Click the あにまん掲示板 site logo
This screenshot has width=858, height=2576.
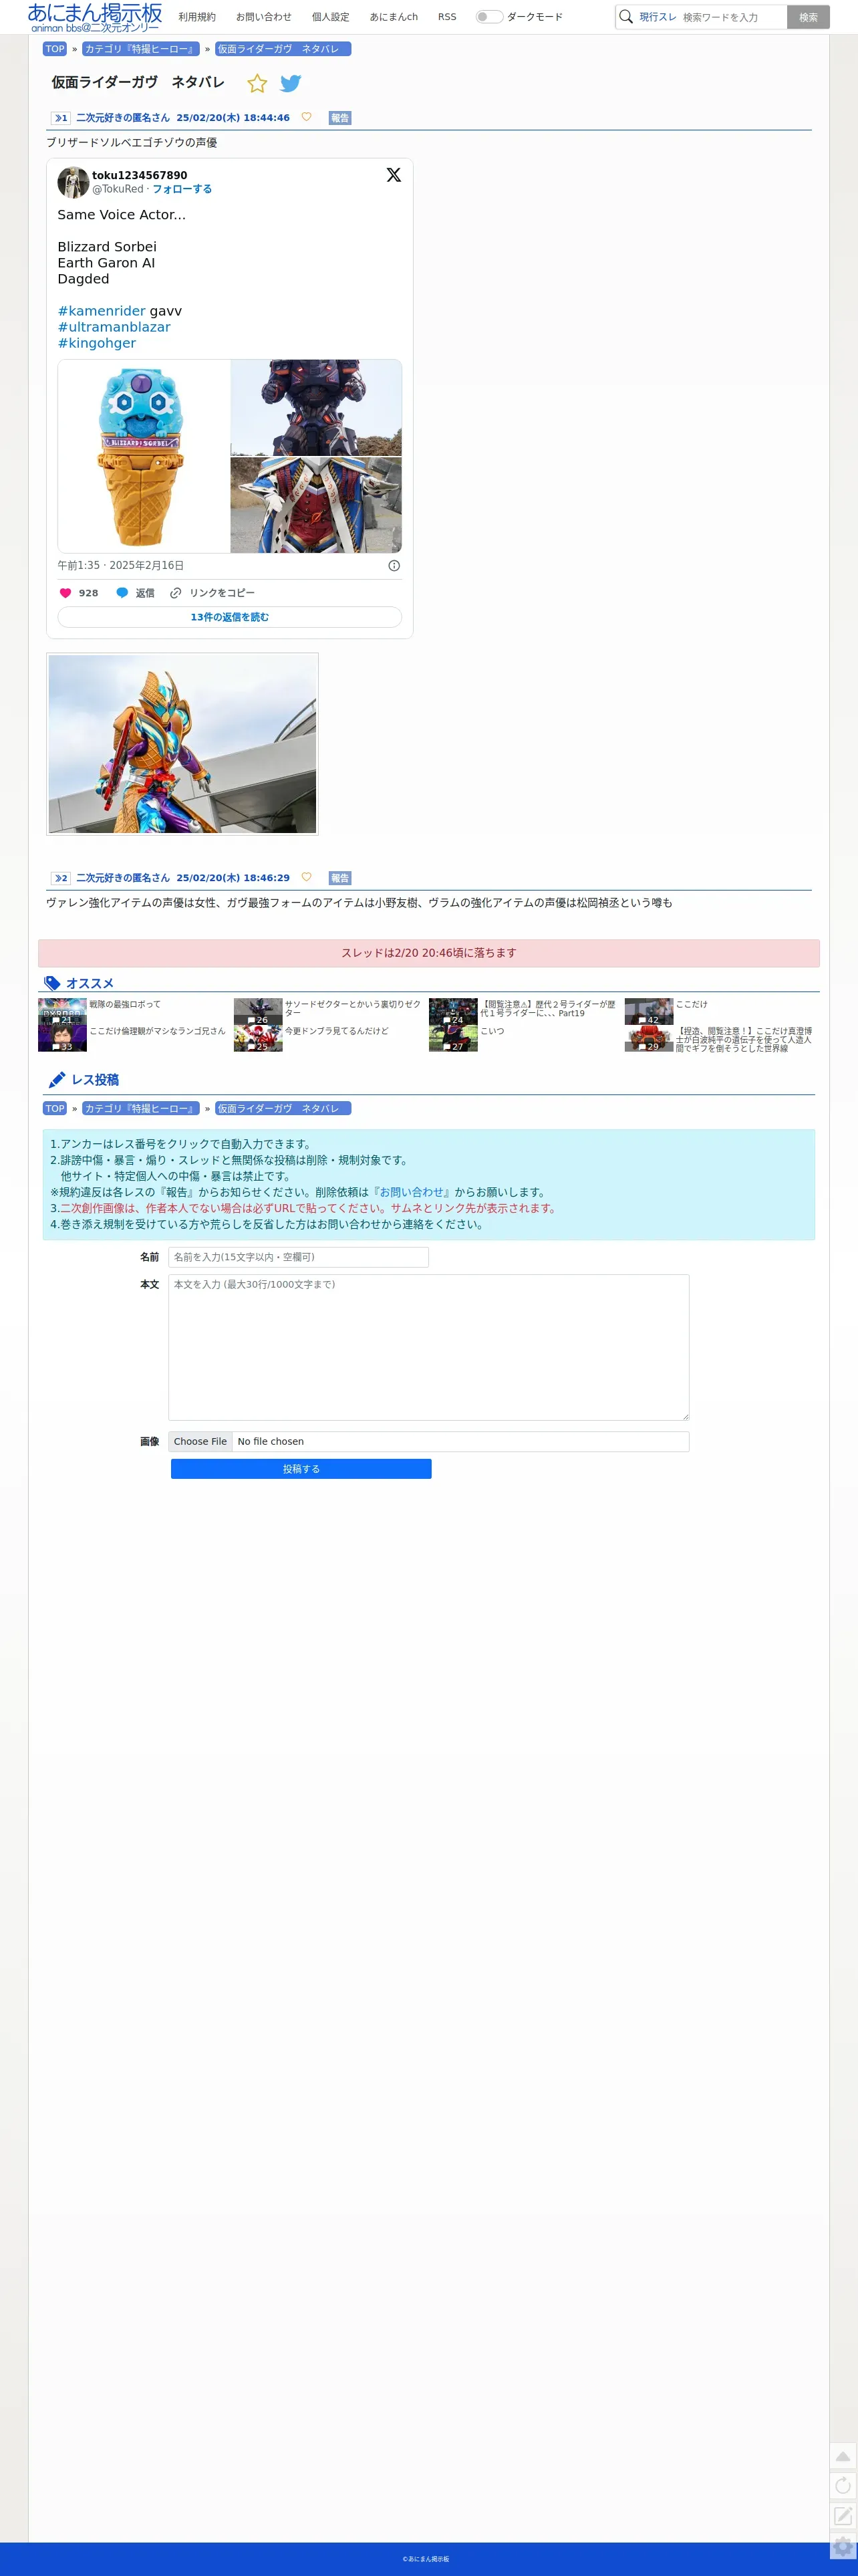tap(95, 17)
